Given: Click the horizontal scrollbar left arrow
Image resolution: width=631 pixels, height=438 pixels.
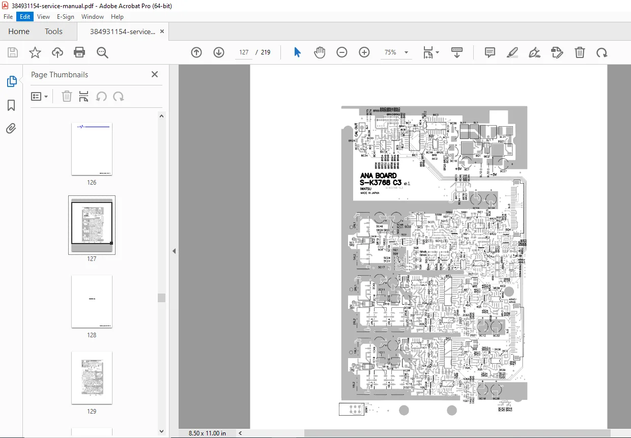Looking at the screenshot, I should point(240,433).
